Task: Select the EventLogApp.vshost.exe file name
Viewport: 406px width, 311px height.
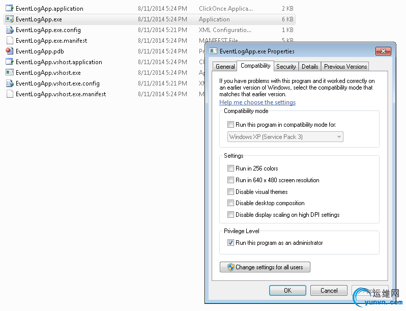Action: [48, 73]
